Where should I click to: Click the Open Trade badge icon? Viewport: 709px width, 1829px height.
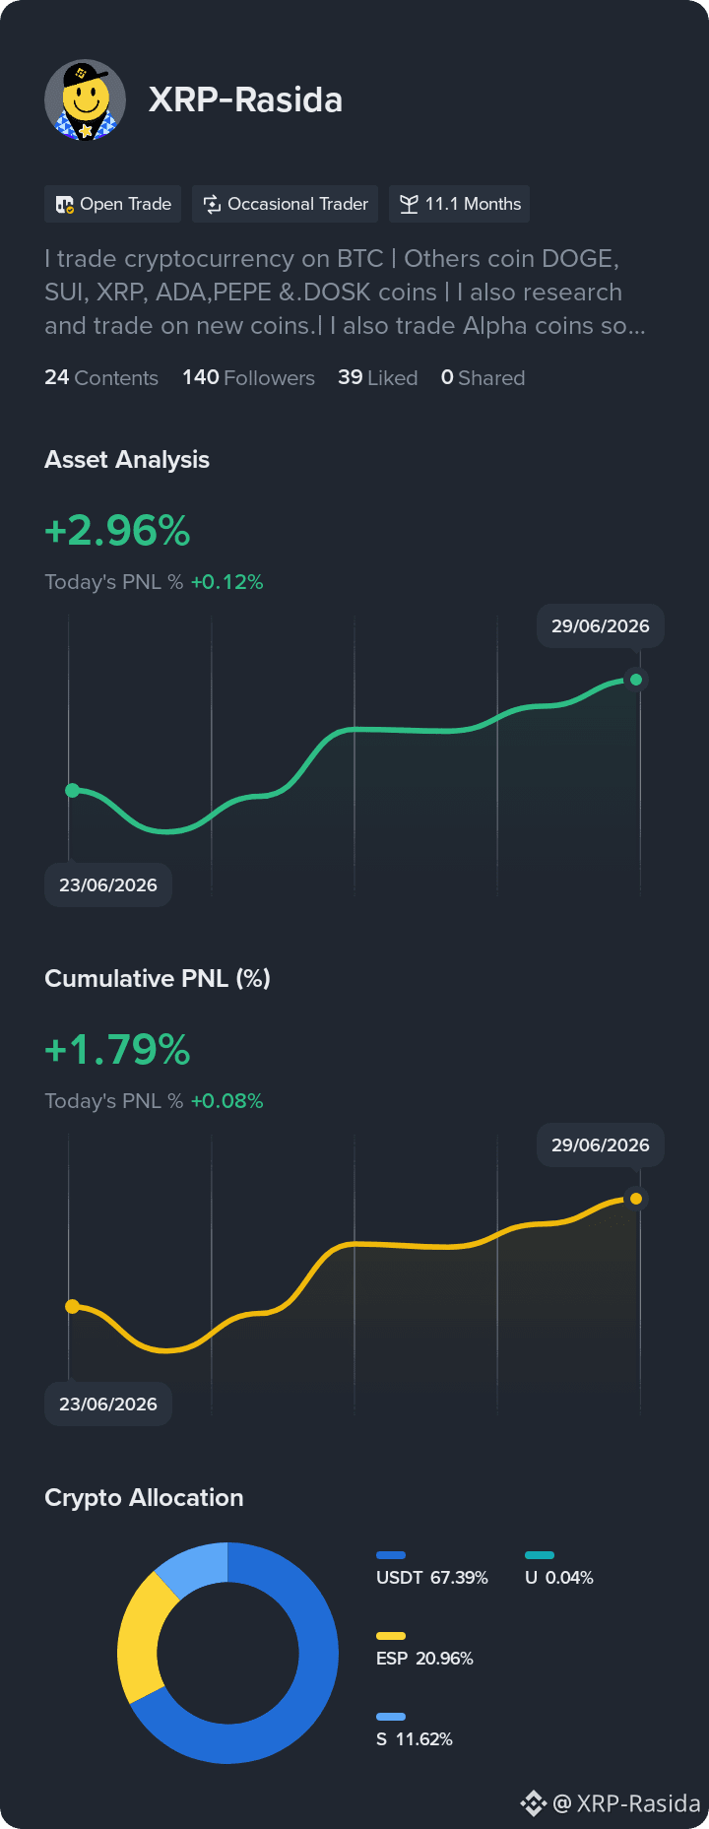[x=65, y=205]
